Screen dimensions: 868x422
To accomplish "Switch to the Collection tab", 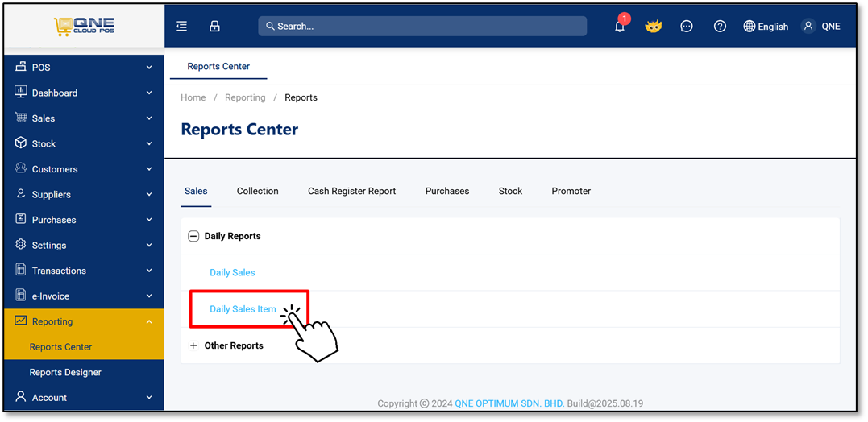I will [257, 192].
